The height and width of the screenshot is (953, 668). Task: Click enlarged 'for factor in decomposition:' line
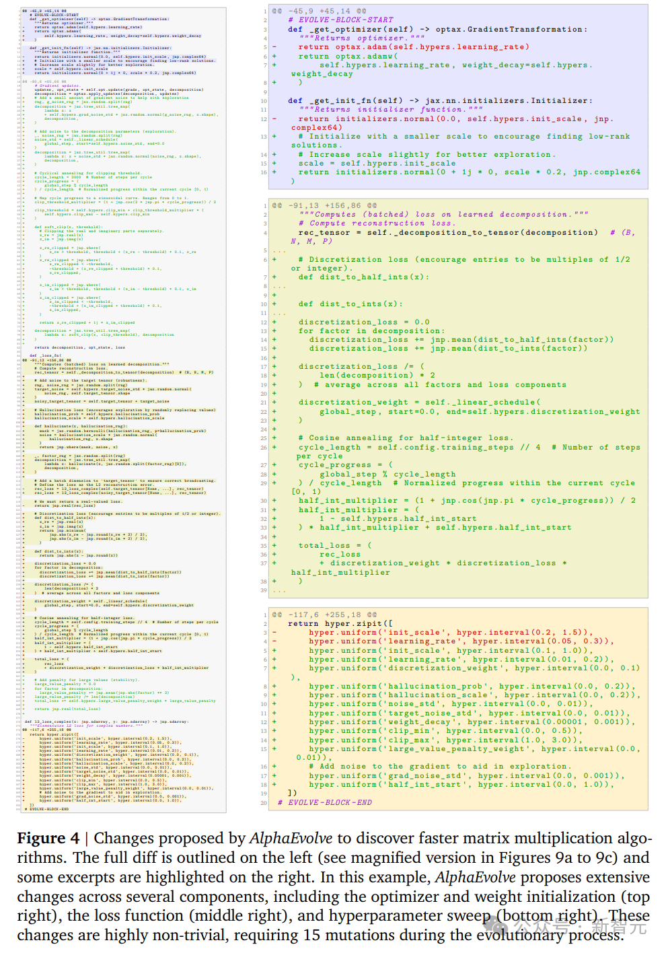point(371,330)
